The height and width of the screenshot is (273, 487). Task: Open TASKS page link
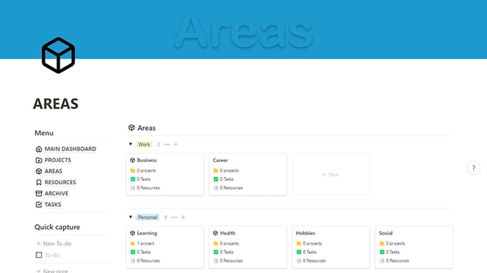(53, 204)
